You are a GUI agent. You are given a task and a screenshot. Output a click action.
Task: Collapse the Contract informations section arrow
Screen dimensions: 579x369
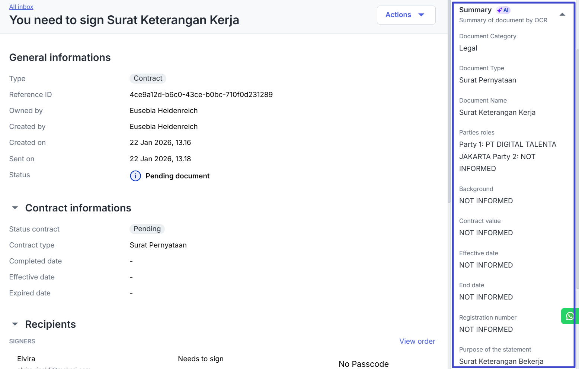(x=15, y=208)
